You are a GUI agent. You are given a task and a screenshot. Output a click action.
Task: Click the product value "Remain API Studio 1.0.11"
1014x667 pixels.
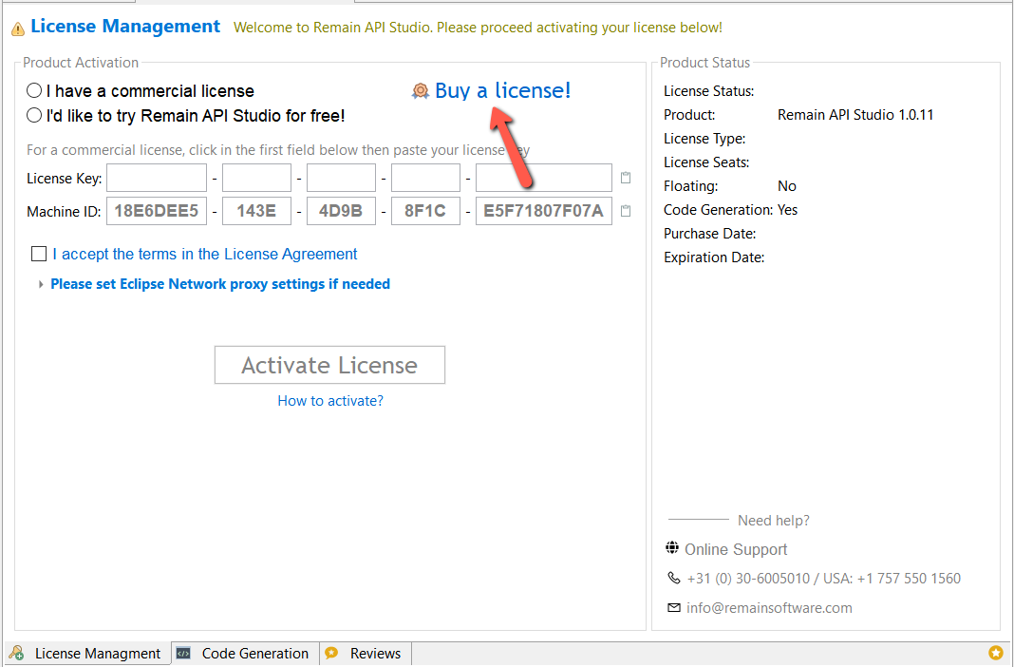coord(855,115)
